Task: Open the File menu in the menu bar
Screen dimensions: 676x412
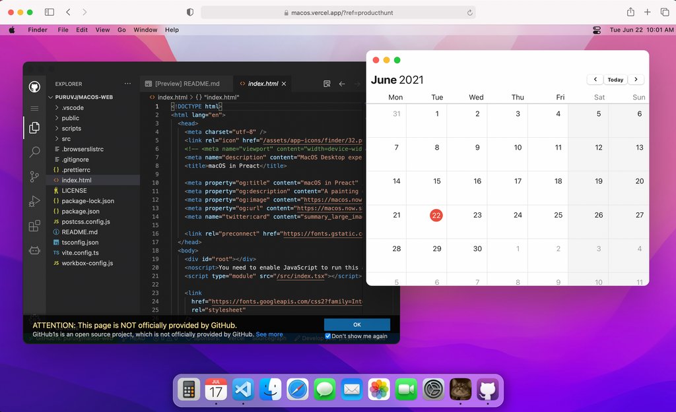Action: click(63, 30)
